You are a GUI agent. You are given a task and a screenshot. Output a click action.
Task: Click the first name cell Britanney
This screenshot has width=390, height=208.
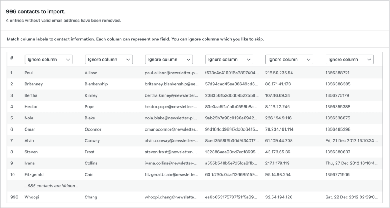35,84
